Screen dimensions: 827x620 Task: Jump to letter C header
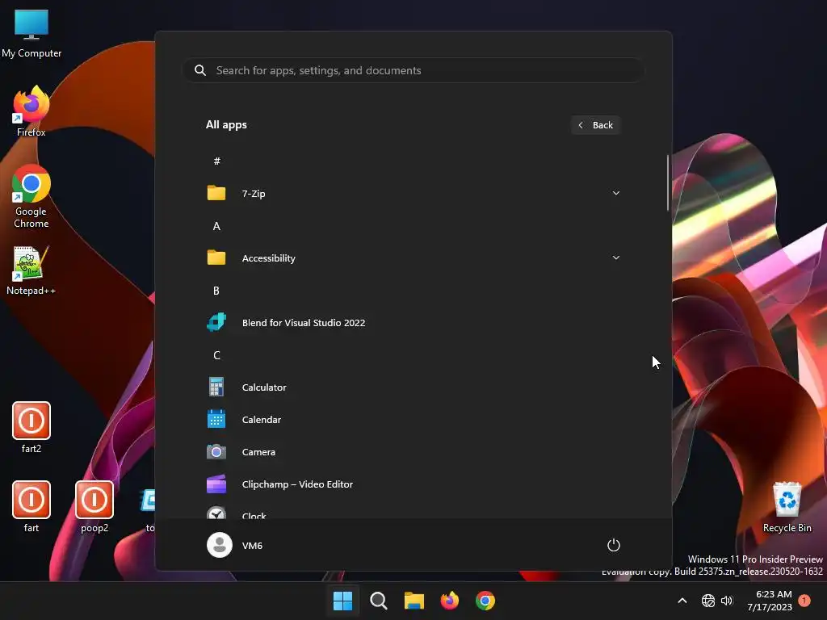(216, 355)
